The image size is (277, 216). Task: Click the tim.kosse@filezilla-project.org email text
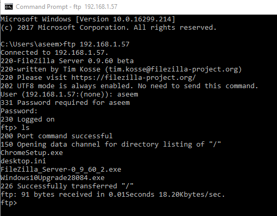click(x=173, y=69)
